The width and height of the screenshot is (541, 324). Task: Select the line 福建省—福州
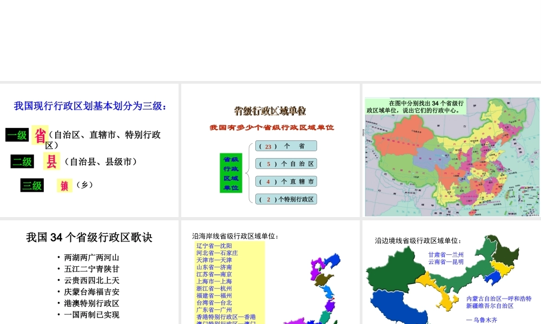(214, 296)
